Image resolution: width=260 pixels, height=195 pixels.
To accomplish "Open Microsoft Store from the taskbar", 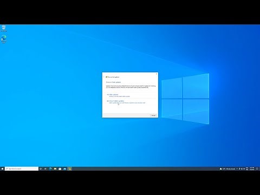I will 60,168.
